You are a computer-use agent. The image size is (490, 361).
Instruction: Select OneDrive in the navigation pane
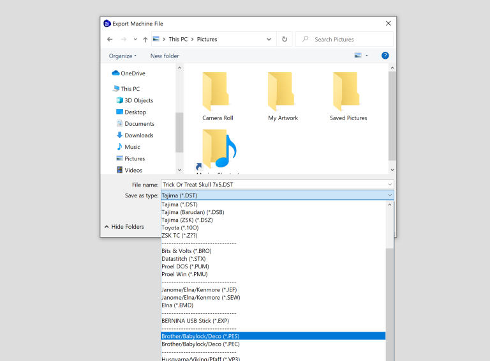(x=129, y=73)
